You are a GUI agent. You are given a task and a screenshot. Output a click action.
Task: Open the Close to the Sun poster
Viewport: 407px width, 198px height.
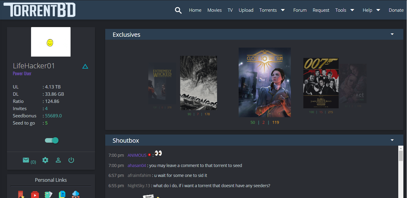pyautogui.click(x=265, y=82)
